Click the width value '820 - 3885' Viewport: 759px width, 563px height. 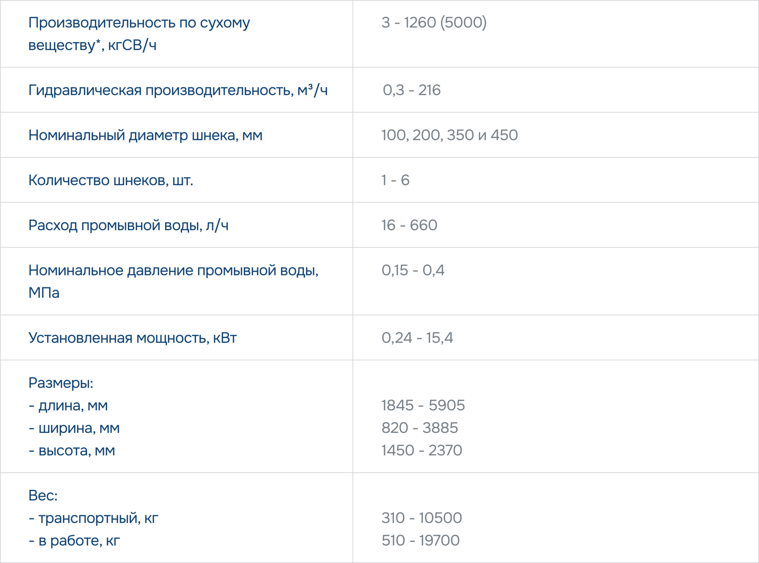pyautogui.click(x=419, y=428)
